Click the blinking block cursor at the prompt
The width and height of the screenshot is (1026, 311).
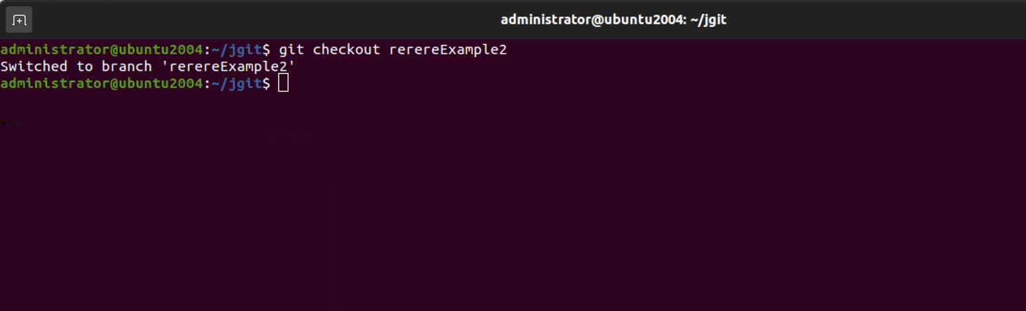pos(283,83)
